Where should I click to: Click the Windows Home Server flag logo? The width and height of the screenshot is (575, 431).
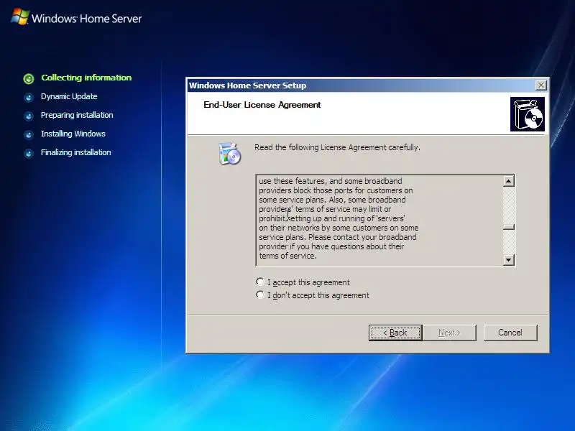click(x=20, y=17)
